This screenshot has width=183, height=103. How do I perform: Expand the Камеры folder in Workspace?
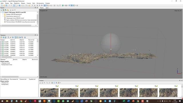pyautogui.click(x=3, y=14)
